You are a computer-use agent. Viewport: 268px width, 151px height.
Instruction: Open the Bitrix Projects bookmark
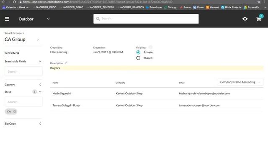pos(231,8)
